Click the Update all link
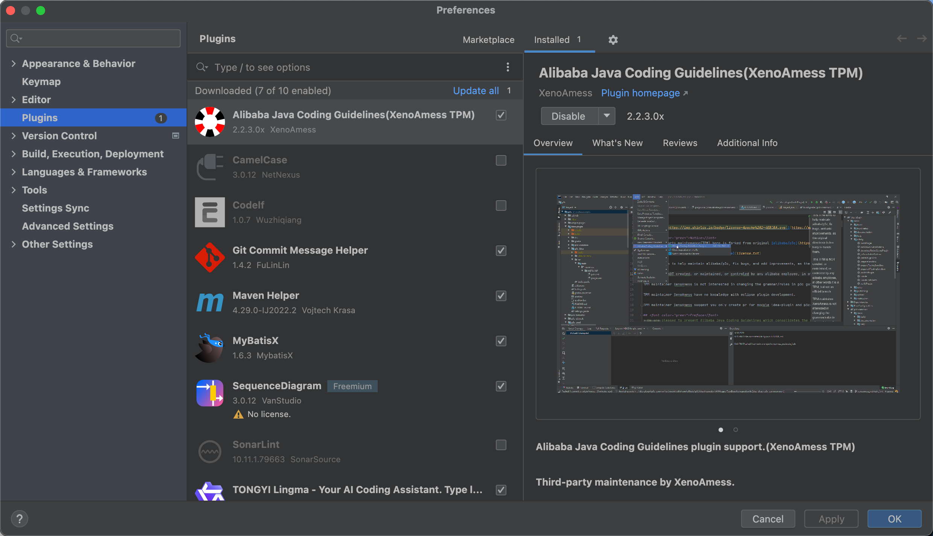 pos(476,91)
